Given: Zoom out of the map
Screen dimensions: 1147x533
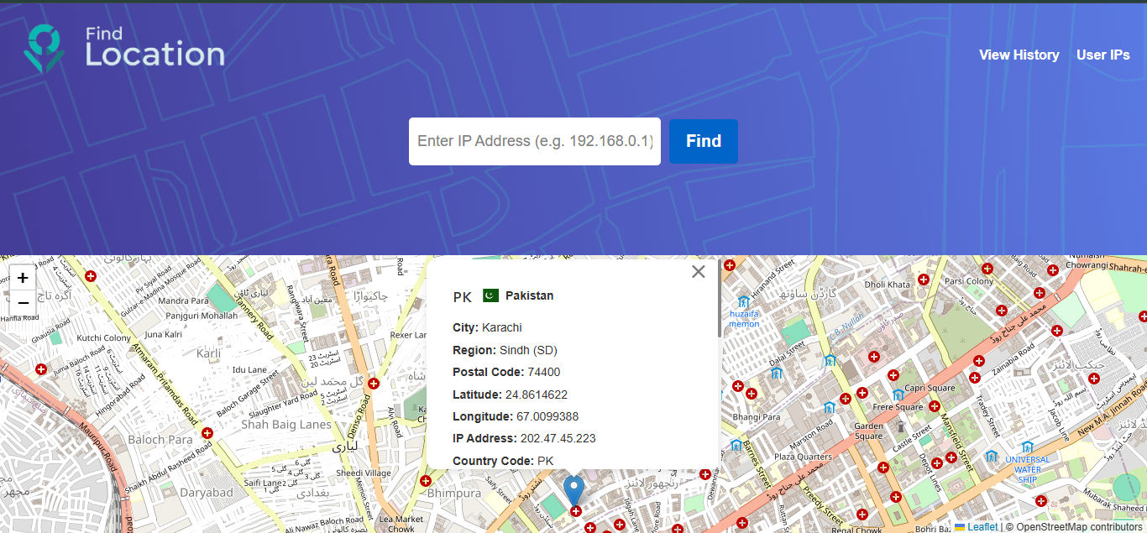Looking at the screenshot, I should click(23, 302).
